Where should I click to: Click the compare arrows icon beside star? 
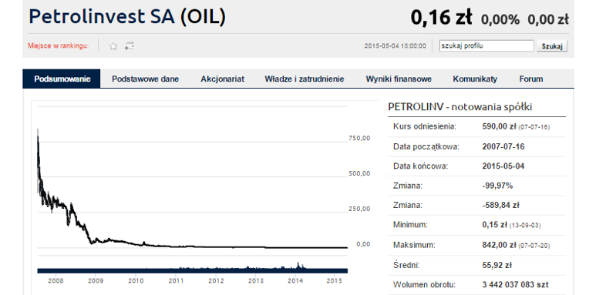point(129,46)
